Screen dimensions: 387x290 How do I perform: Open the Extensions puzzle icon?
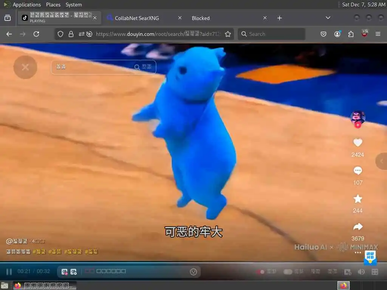[x=351, y=34]
